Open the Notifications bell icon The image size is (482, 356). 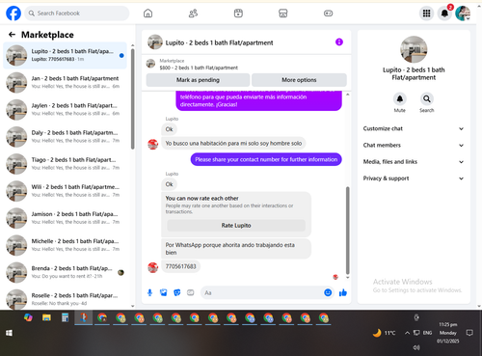click(444, 14)
